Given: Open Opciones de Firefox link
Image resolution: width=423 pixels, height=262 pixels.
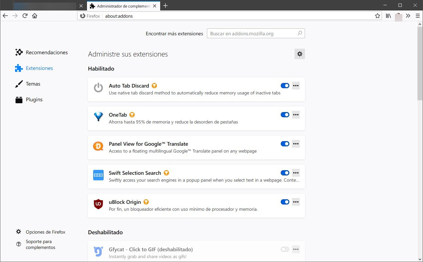Looking at the screenshot, I should click(x=45, y=232).
